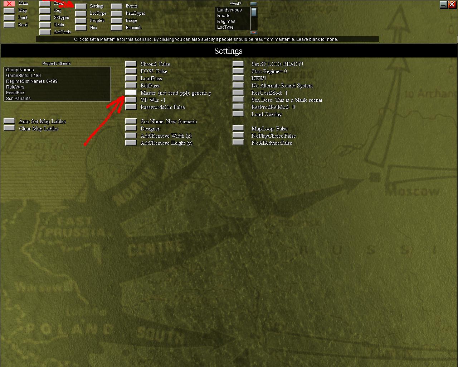Screen dimensions: 458x367
Task: Open the Map editor section
Action: click(x=9, y=11)
